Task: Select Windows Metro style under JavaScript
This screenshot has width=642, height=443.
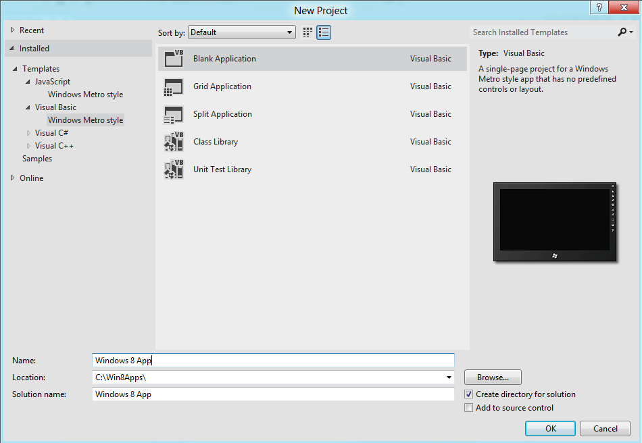Action: pos(86,95)
